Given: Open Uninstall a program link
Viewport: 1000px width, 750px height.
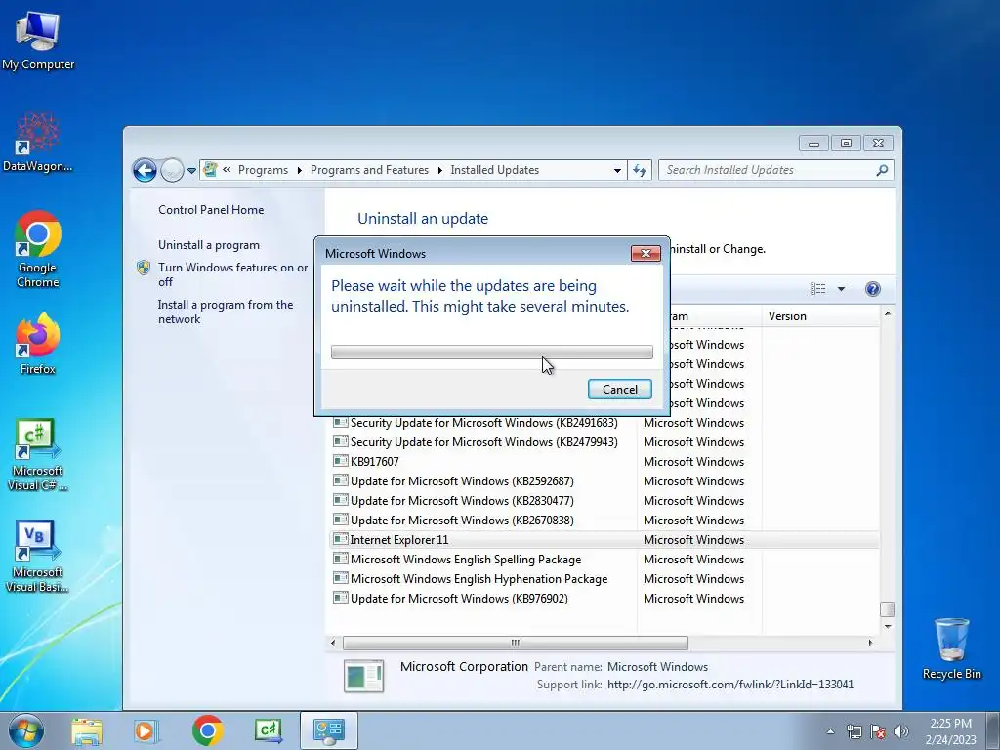Looking at the screenshot, I should coord(209,245).
